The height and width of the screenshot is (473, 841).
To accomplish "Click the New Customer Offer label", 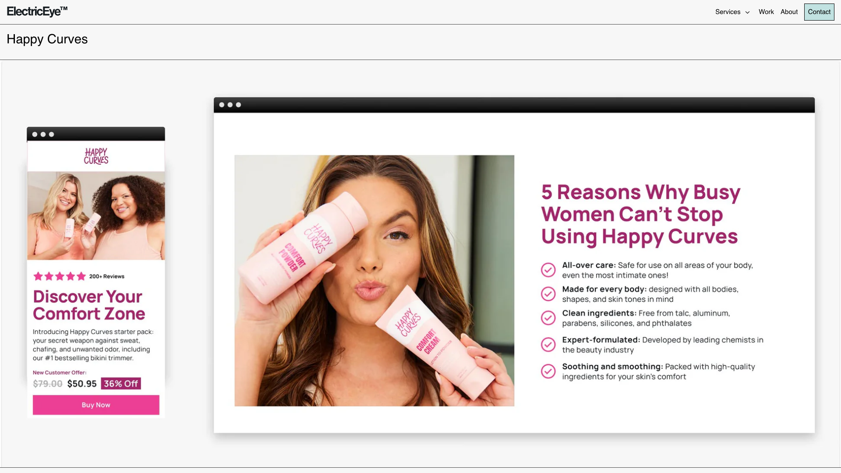I will pos(60,373).
